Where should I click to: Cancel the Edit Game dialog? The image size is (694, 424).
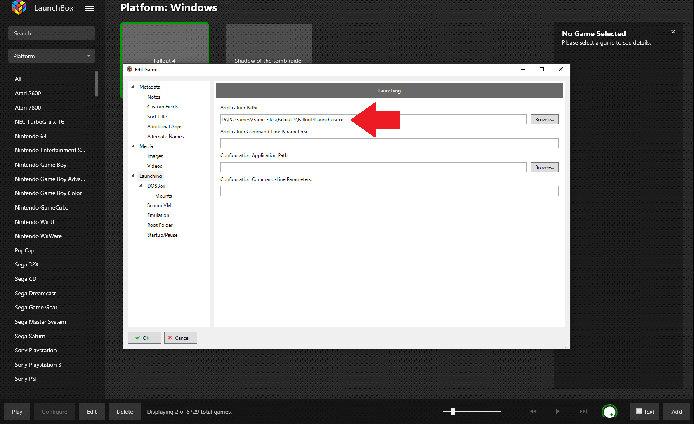(181, 338)
